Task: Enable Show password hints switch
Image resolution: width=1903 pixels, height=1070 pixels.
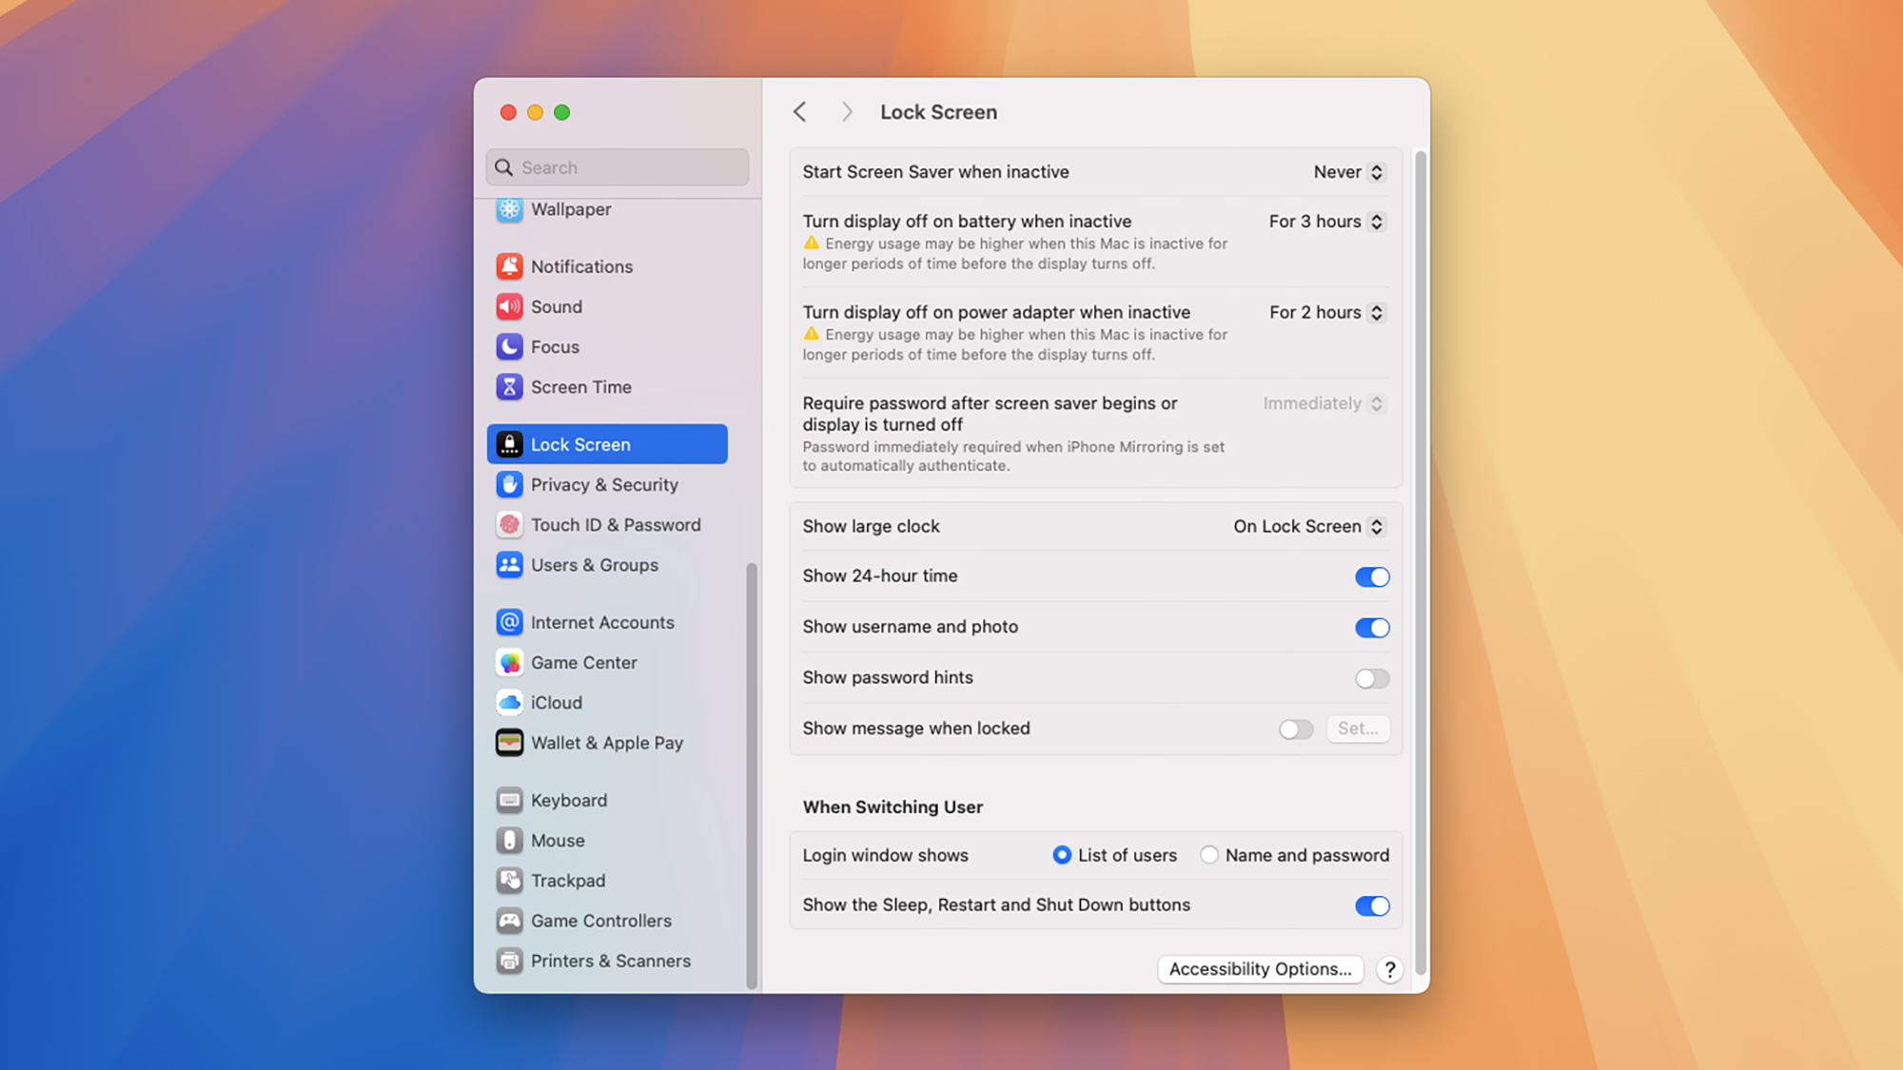Action: [x=1371, y=678]
